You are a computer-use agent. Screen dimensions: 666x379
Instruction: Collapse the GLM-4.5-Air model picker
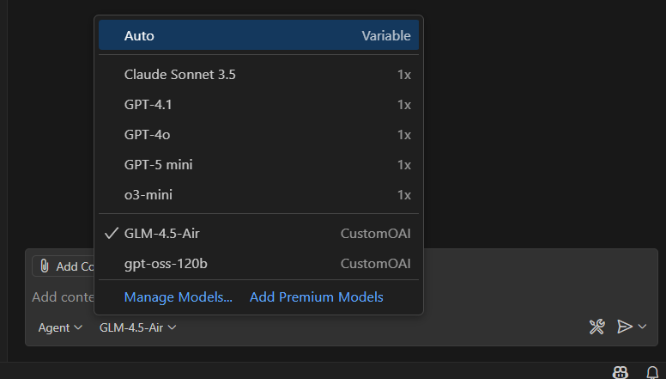[137, 327]
